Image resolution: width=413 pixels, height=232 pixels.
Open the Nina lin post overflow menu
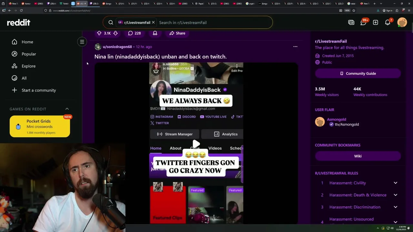coord(295,47)
